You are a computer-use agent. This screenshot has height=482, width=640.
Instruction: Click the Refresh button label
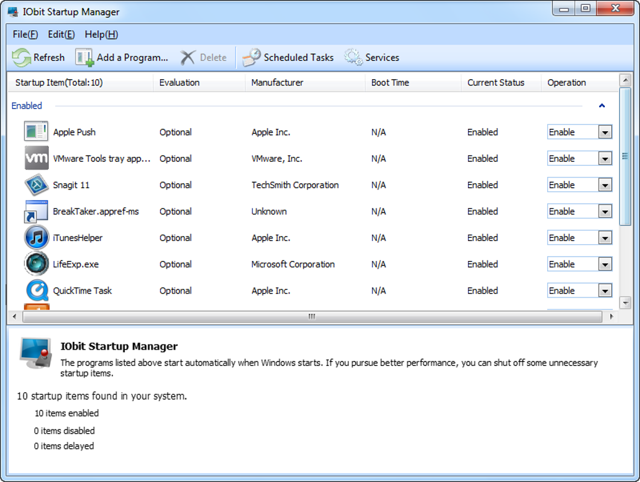(49, 58)
